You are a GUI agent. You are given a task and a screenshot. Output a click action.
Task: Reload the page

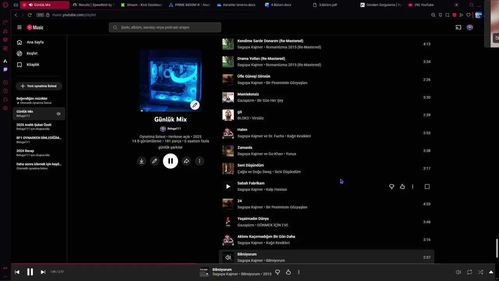pyautogui.click(x=30, y=15)
